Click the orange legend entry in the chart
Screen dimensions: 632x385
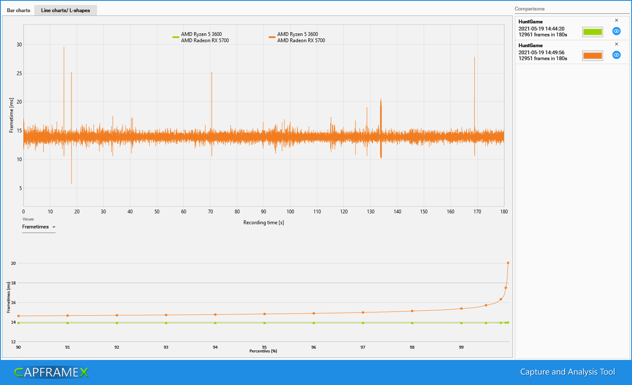[297, 37]
